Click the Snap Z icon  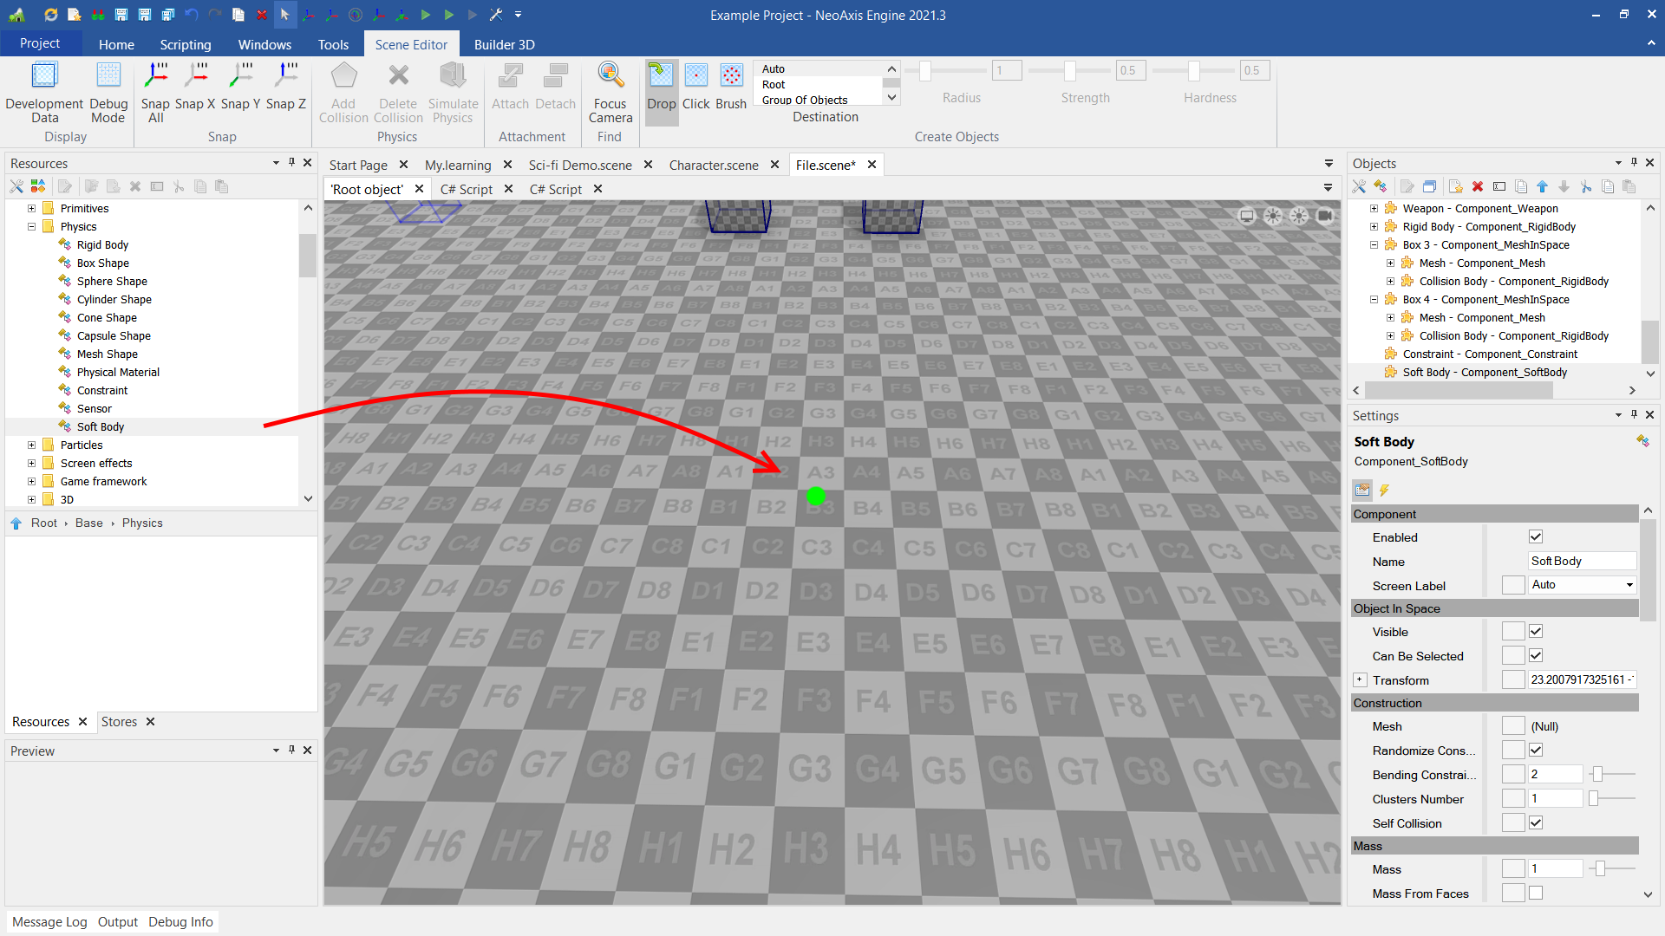coord(286,76)
